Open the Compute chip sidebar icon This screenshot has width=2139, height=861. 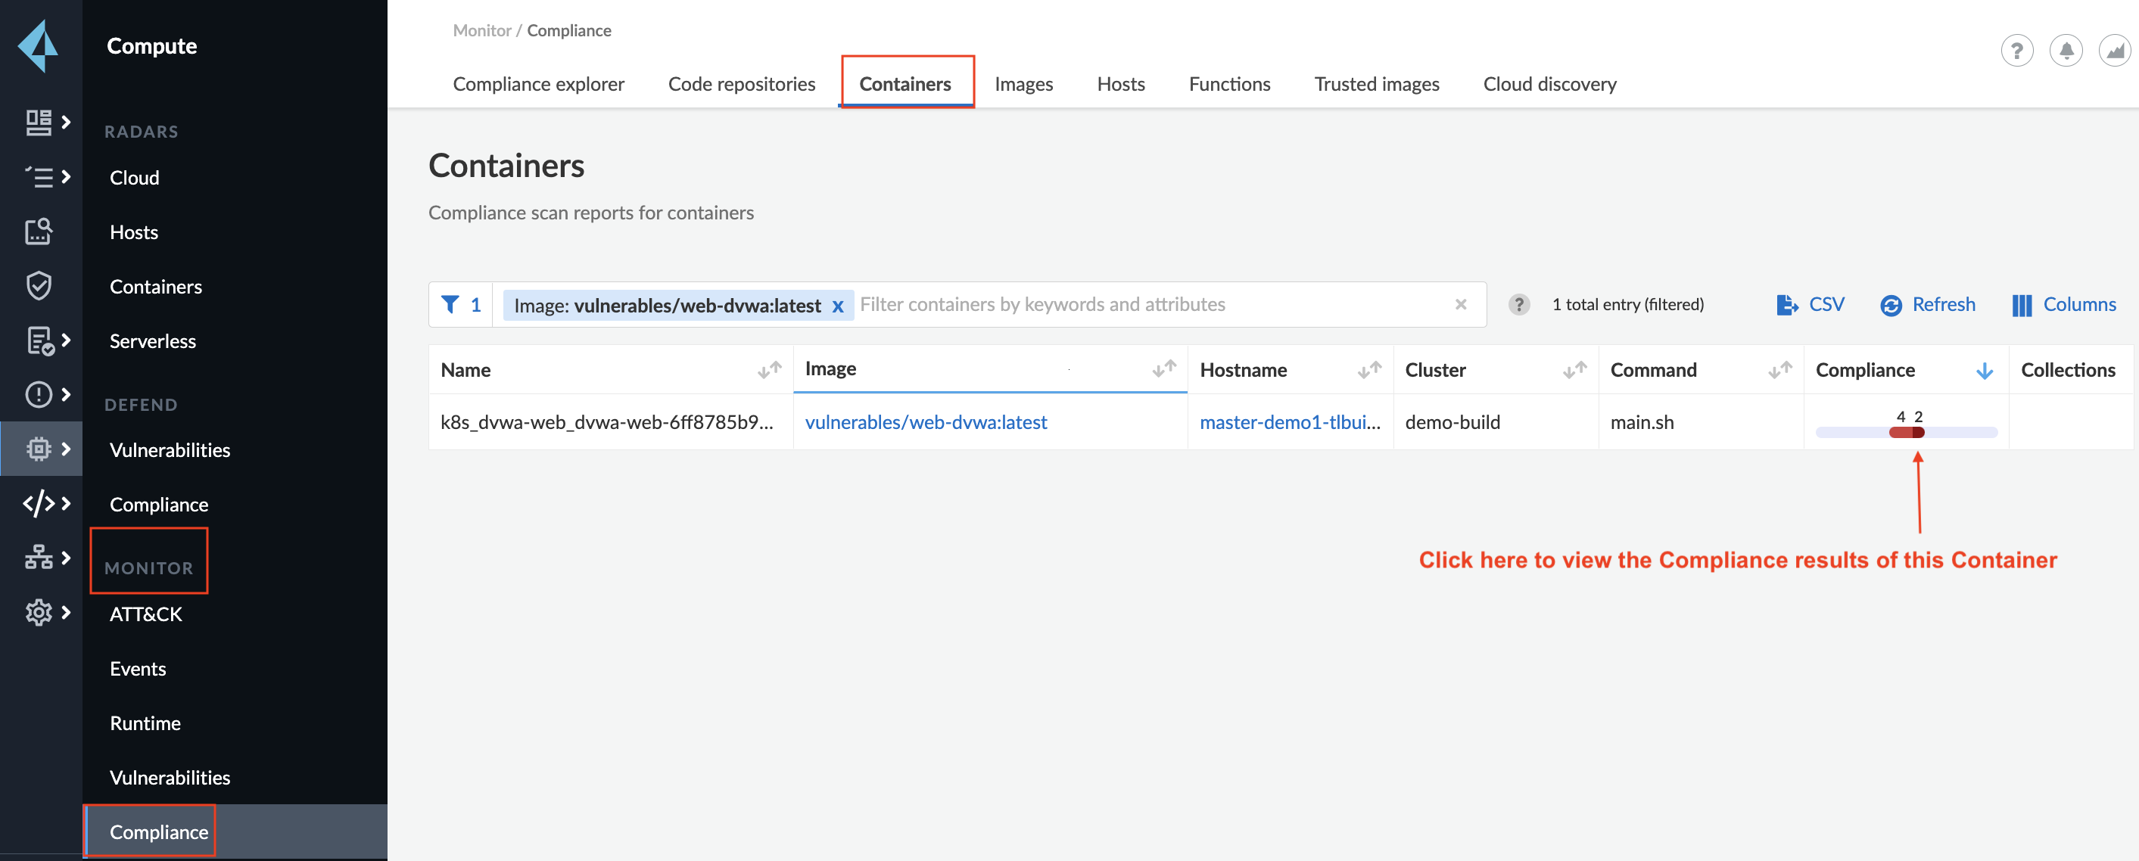point(38,449)
